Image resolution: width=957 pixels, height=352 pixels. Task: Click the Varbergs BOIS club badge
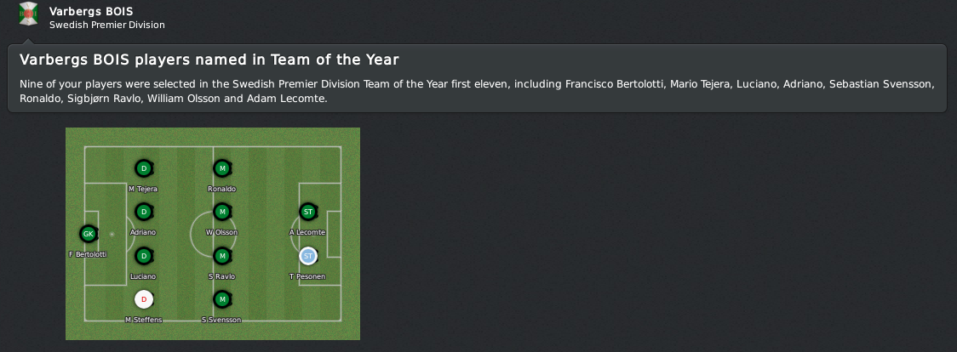point(28,14)
